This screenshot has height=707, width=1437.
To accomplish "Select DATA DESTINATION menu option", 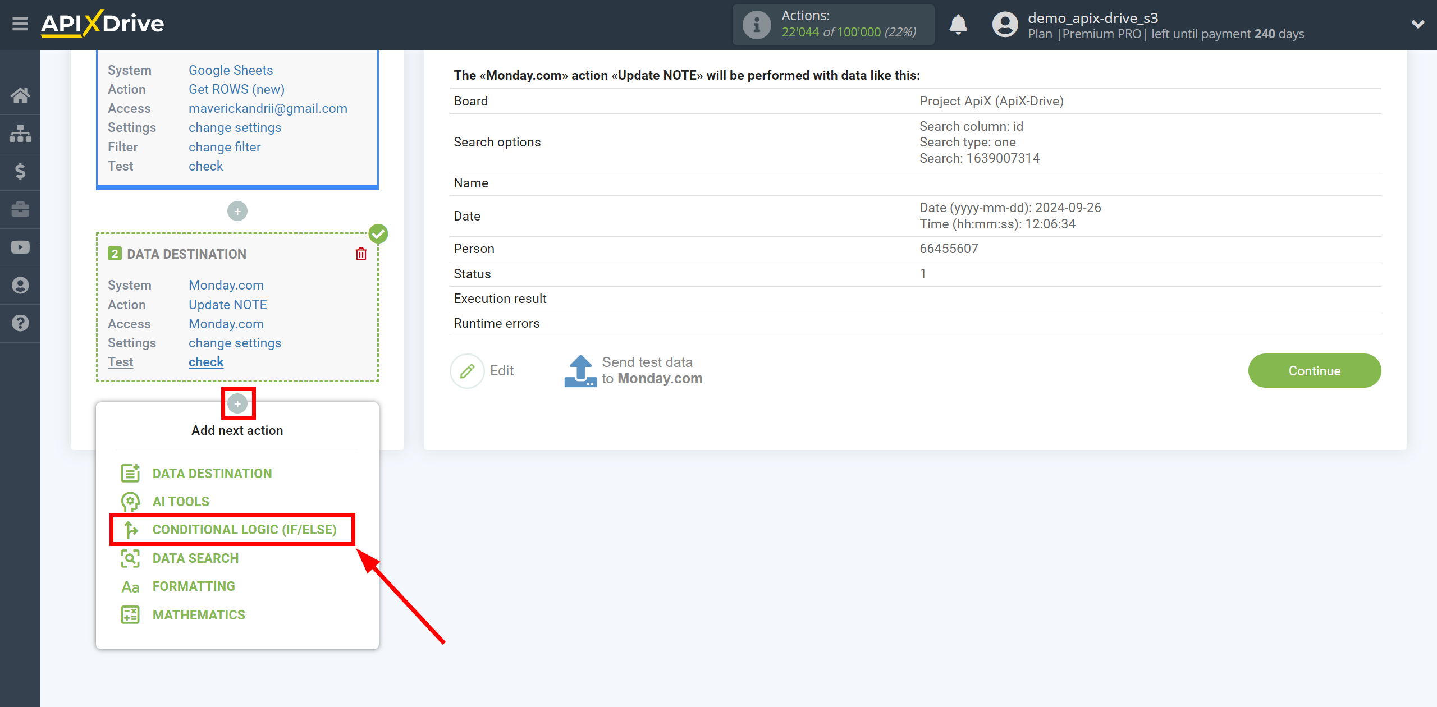I will click(212, 474).
